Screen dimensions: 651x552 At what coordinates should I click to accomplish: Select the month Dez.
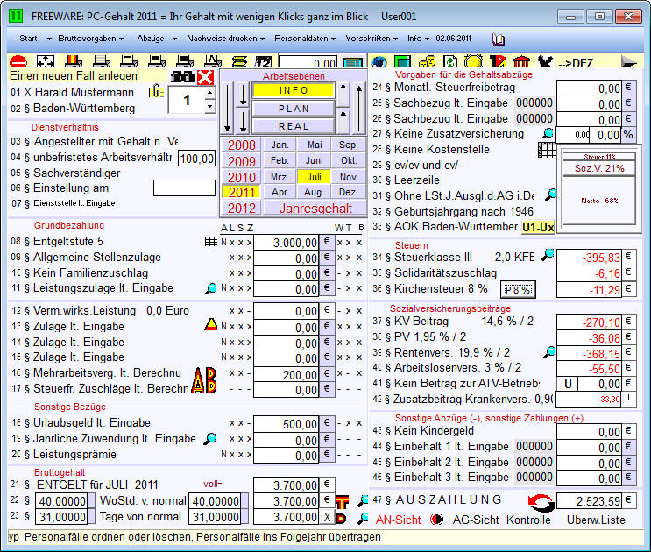[348, 192]
